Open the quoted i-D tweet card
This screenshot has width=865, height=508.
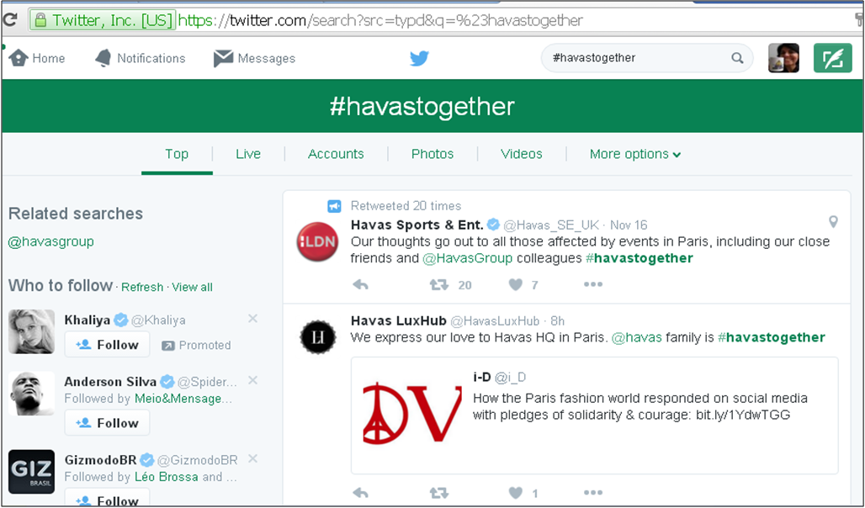pos(595,415)
